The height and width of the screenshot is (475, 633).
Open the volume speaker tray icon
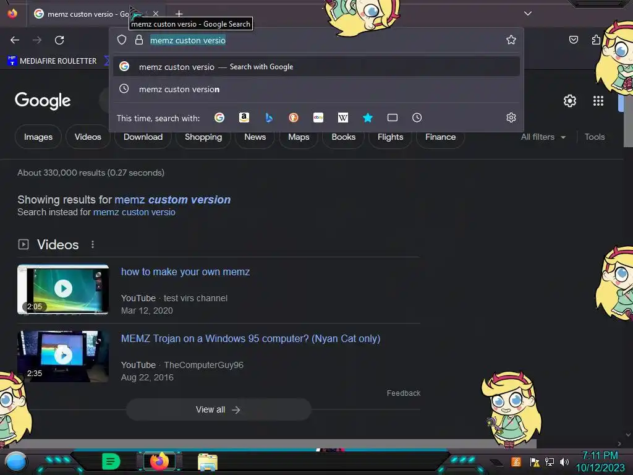(564, 461)
